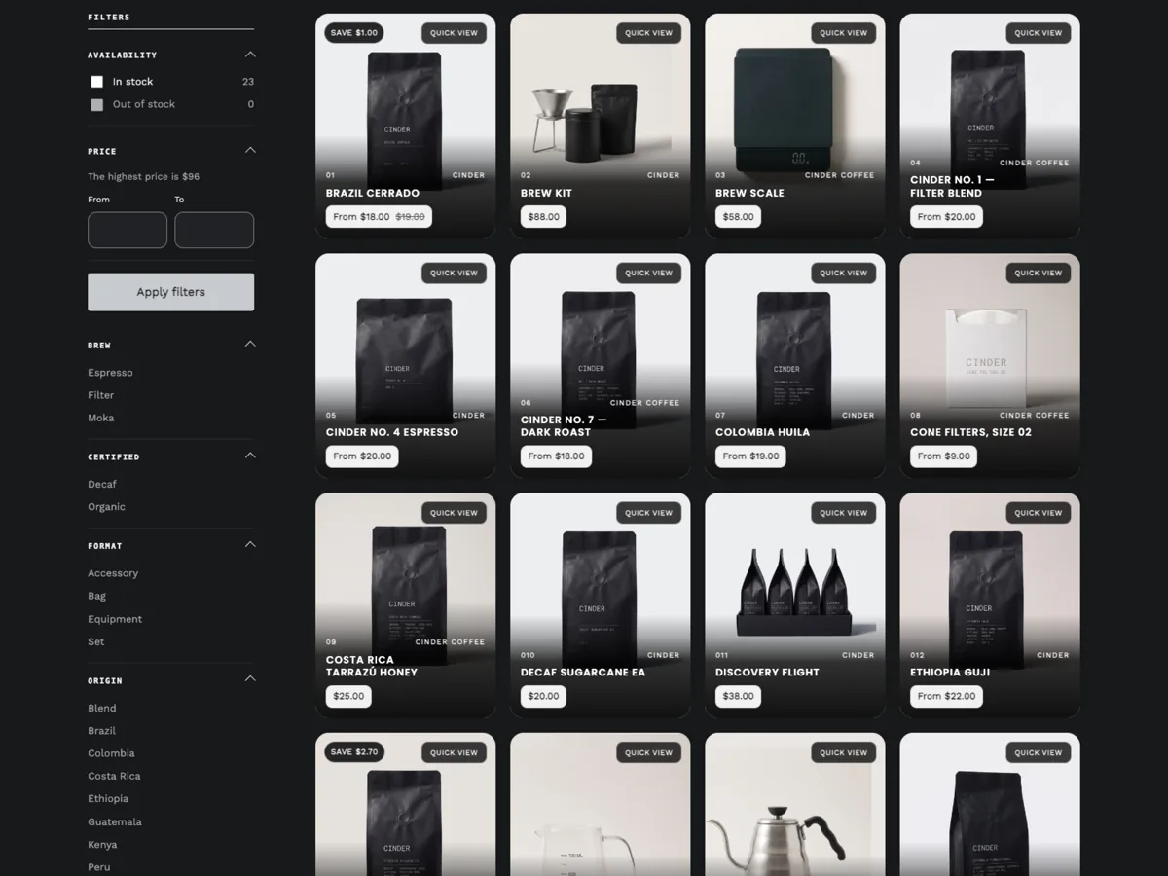The width and height of the screenshot is (1168, 876).
Task: Select the Decaf certified filter
Action: [x=102, y=485]
